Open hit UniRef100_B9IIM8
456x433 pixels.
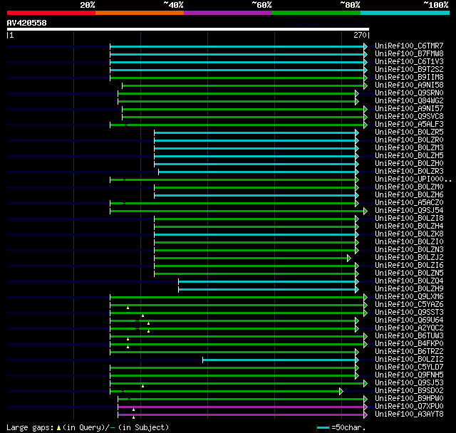tap(409, 78)
